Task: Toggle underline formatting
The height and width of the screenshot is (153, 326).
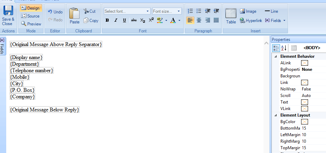Action: [x=124, y=20]
